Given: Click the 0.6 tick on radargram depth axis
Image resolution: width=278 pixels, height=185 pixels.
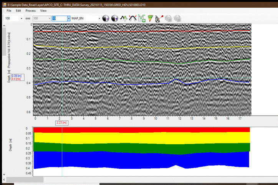Looking at the screenshot, I should point(28,112).
